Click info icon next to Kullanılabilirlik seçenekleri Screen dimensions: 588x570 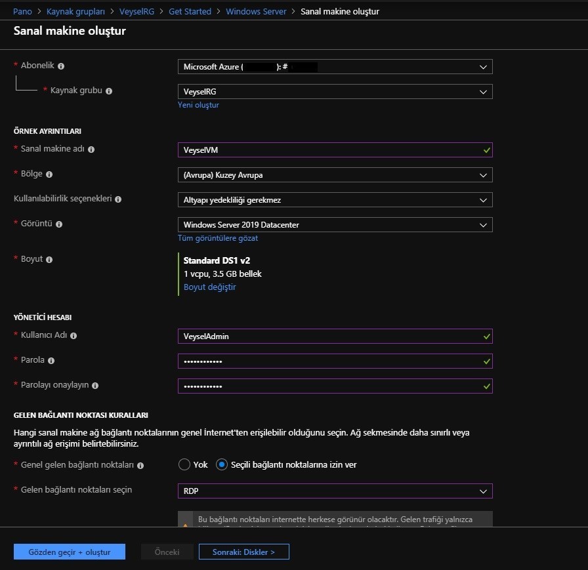(118, 199)
